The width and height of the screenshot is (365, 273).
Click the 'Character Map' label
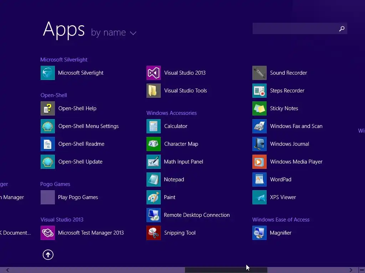[x=181, y=144]
